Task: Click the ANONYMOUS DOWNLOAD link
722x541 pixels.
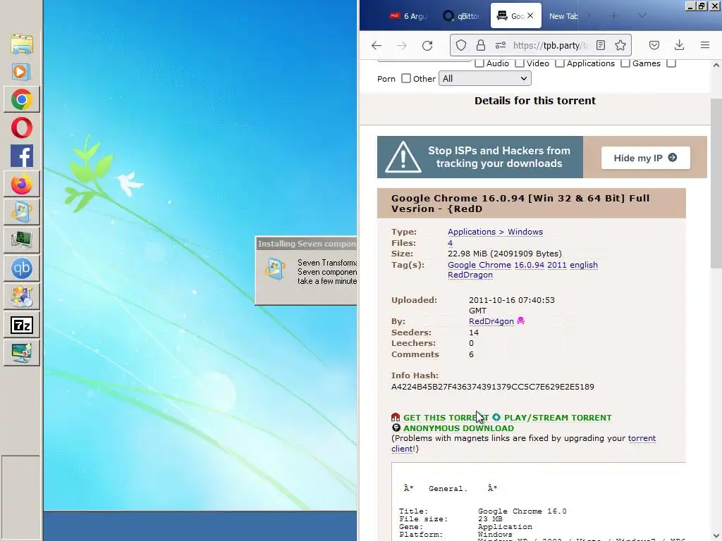Action: point(458,428)
